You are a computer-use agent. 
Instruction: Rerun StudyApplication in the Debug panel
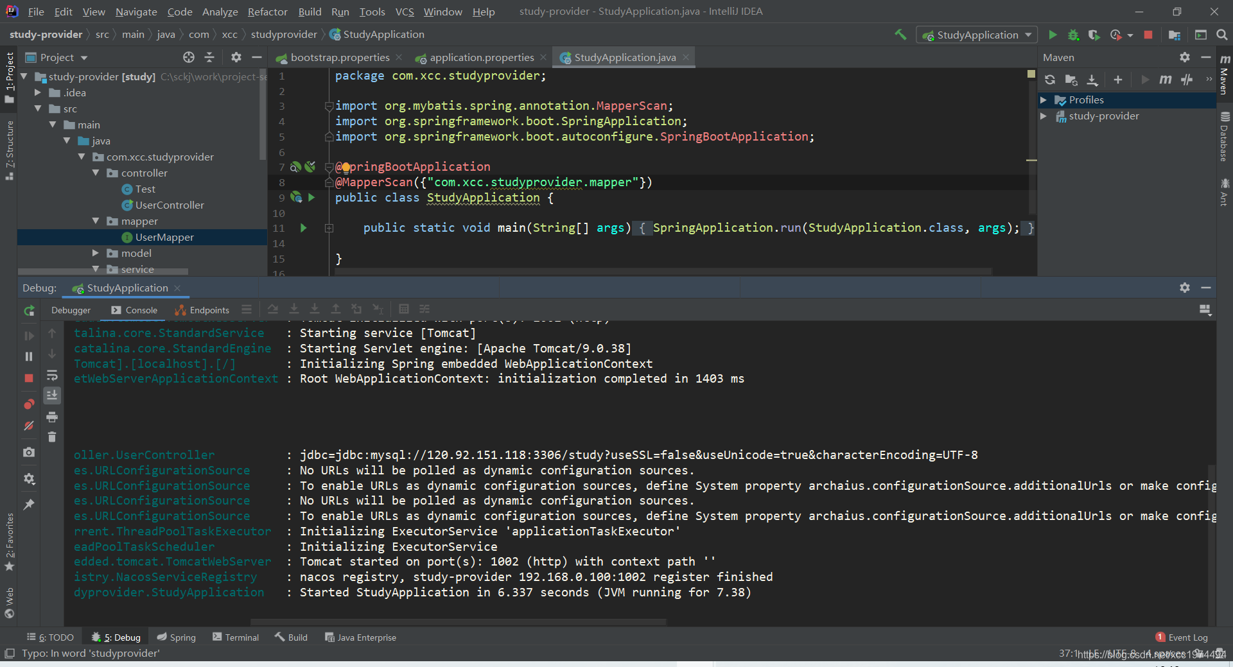pyautogui.click(x=29, y=311)
